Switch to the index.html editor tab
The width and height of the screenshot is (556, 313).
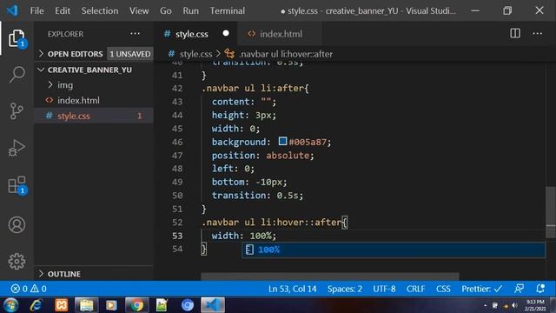tap(280, 34)
